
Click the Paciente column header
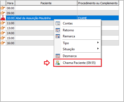click(46, 3)
